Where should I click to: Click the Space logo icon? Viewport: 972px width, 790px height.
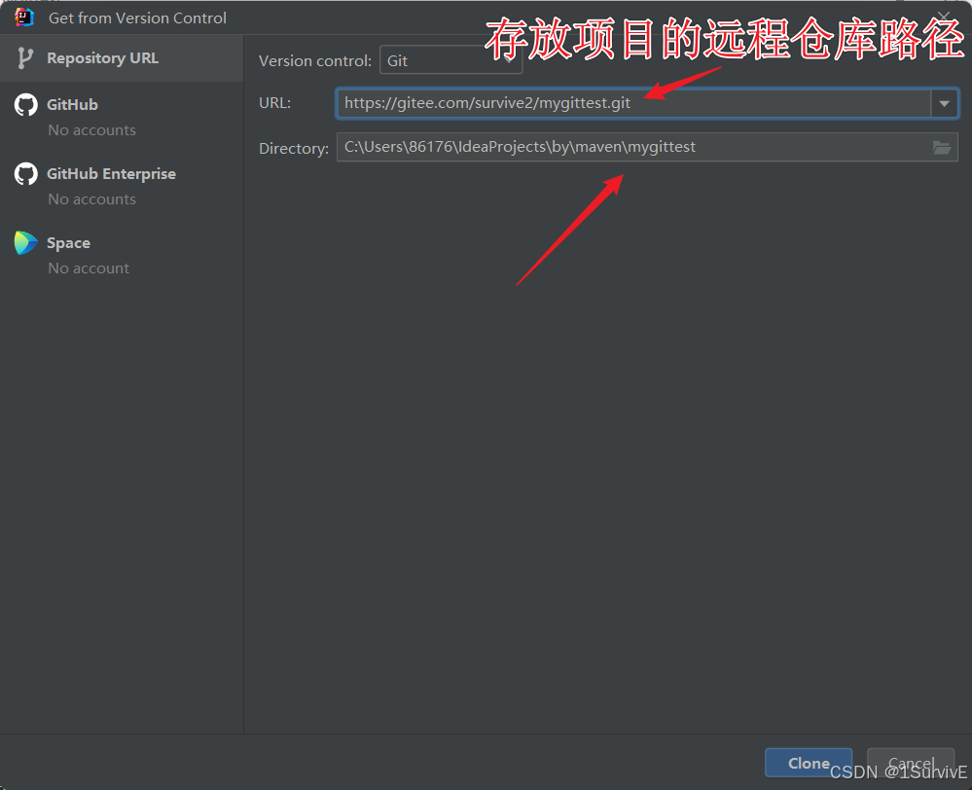[x=25, y=242]
